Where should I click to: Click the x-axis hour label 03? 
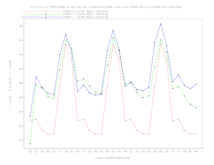coord(36,152)
